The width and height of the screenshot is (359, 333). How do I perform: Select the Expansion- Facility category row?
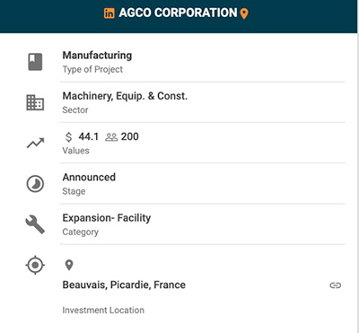click(202, 224)
